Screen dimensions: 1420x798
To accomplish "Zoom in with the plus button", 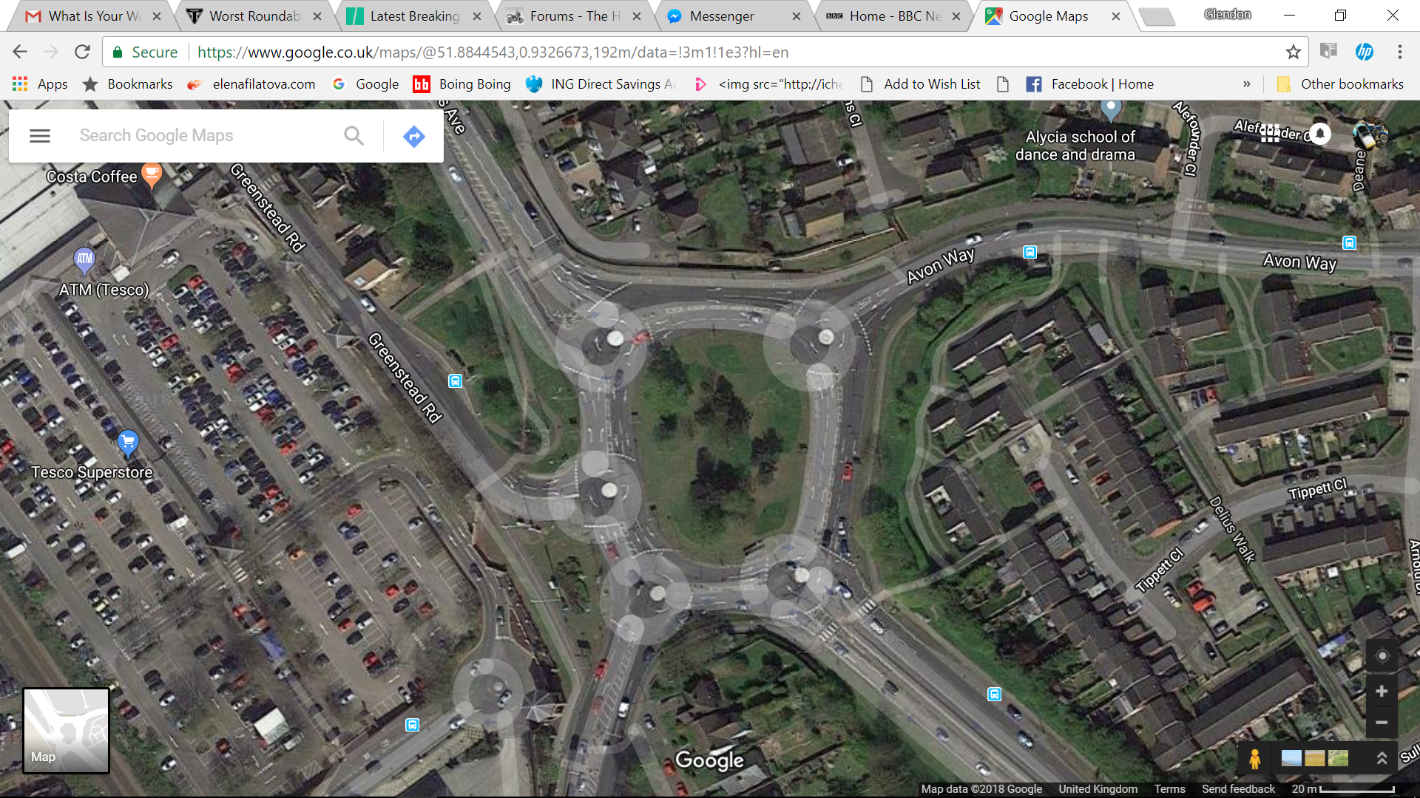I will (x=1381, y=692).
